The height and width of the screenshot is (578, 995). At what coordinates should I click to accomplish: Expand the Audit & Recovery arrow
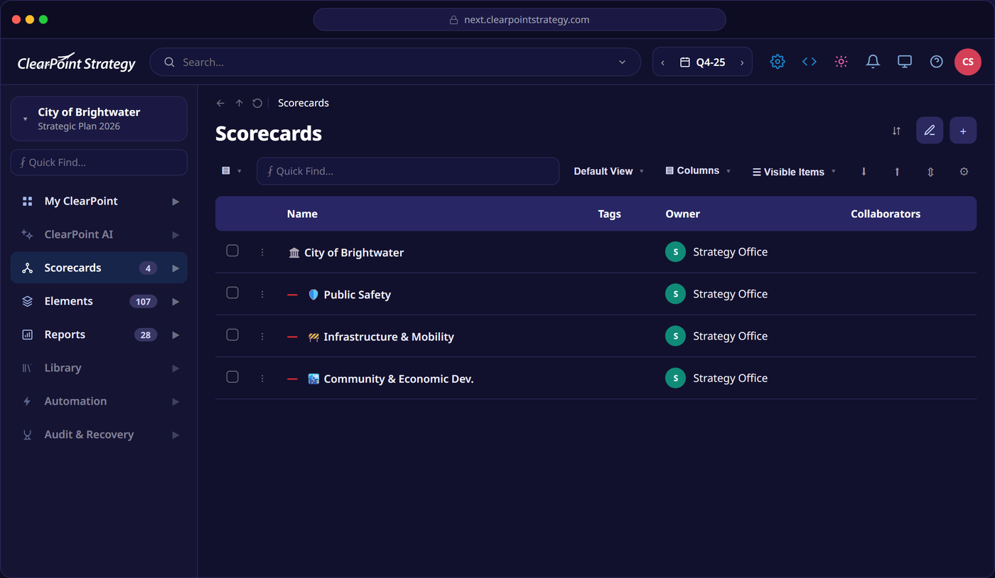click(176, 435)
